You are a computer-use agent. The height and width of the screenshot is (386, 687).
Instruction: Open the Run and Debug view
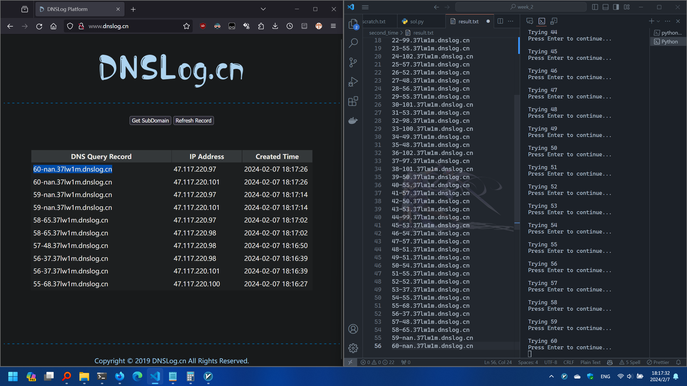[x=353, y=82]
